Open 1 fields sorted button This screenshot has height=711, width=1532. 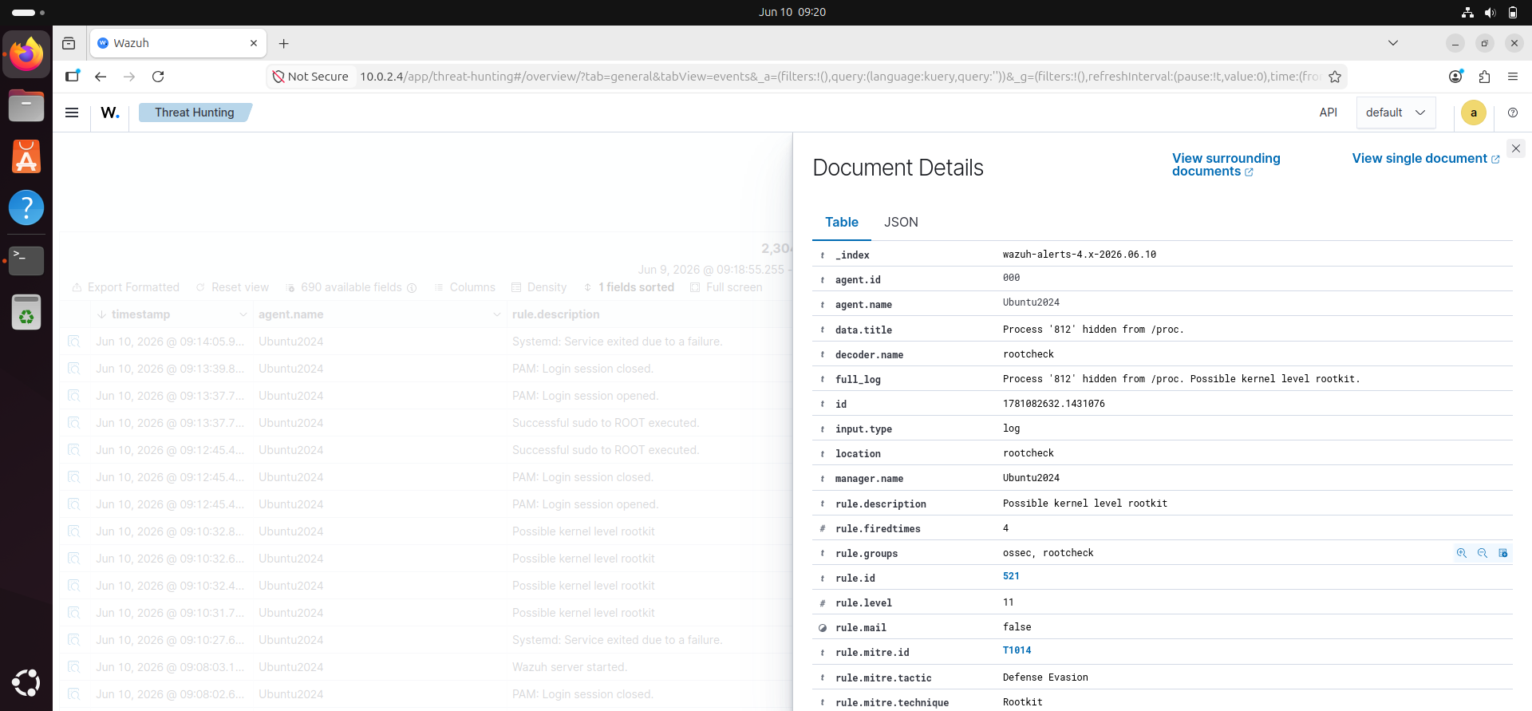click(629, 287)
